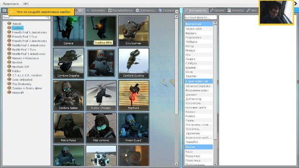299x168 pixels.
Task: Click the Zombies + Enemy Aliens icon
Action: click(9, 88)
